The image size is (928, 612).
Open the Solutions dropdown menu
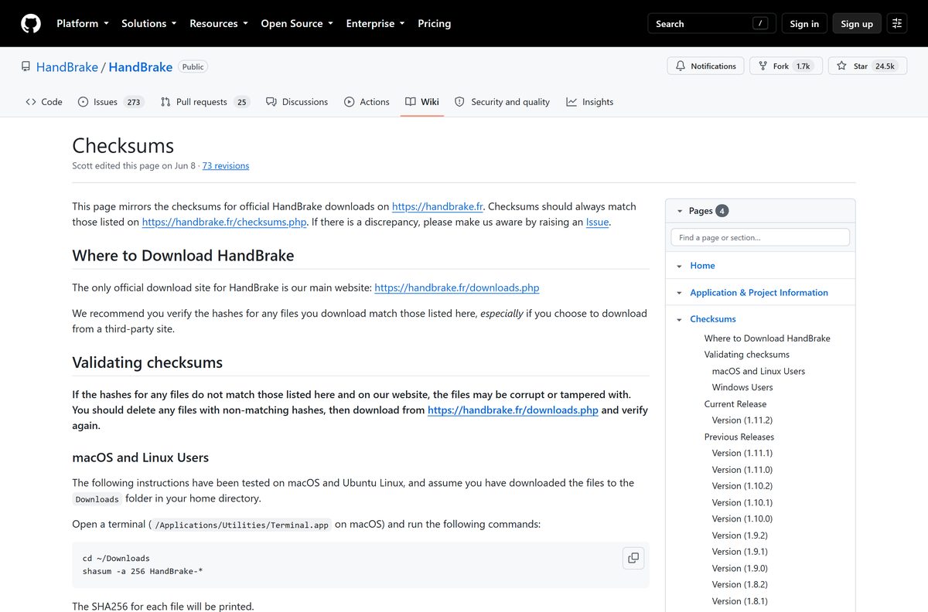[149, 24]
